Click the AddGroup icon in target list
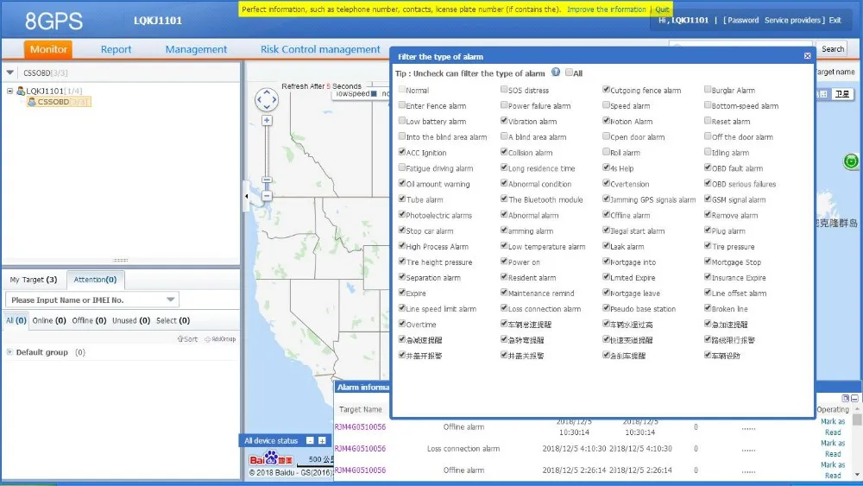 [219, 339]
